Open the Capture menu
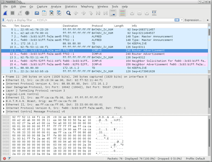The height and width of the screenshot is (162, 212). pos(42,6)
